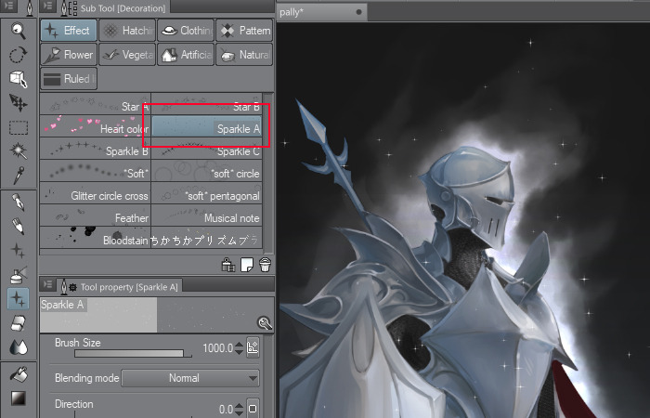
Task: Select the dim sparkle tool under Pencil
Action: tap(19, 251)
